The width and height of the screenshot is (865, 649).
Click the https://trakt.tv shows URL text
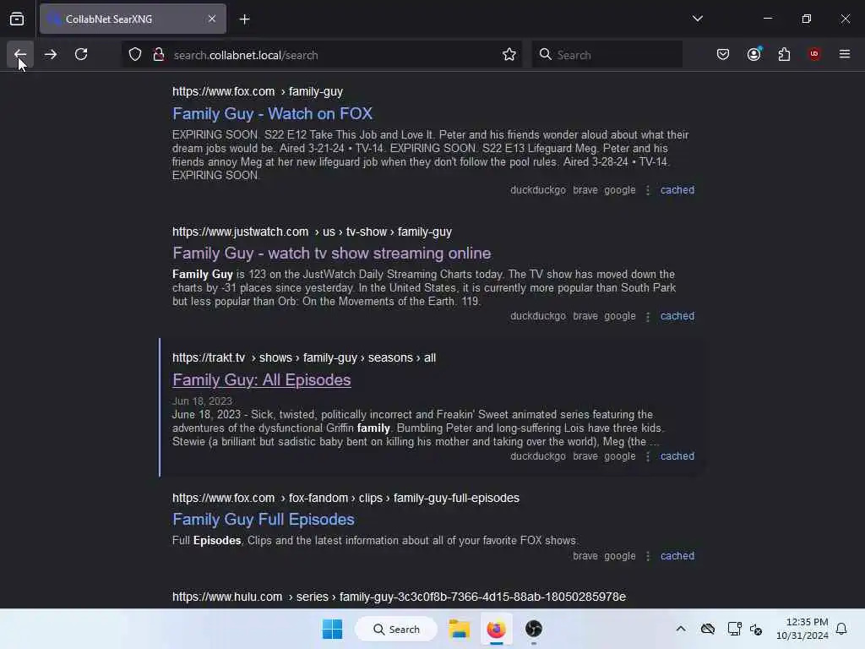[304, 357]
